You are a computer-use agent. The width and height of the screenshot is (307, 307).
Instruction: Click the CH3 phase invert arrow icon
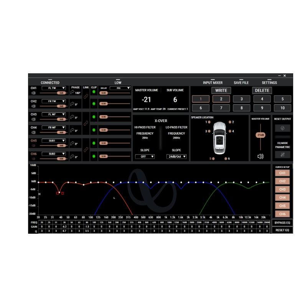(72, 117)
